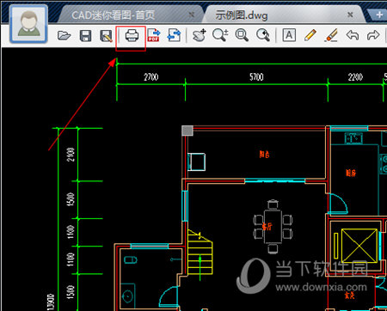
Task: Choose the zoom window tool
Action: point(242,35)
